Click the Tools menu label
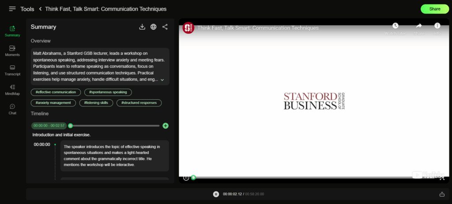The height and width of the screenshot is (204, 452). 27,9
